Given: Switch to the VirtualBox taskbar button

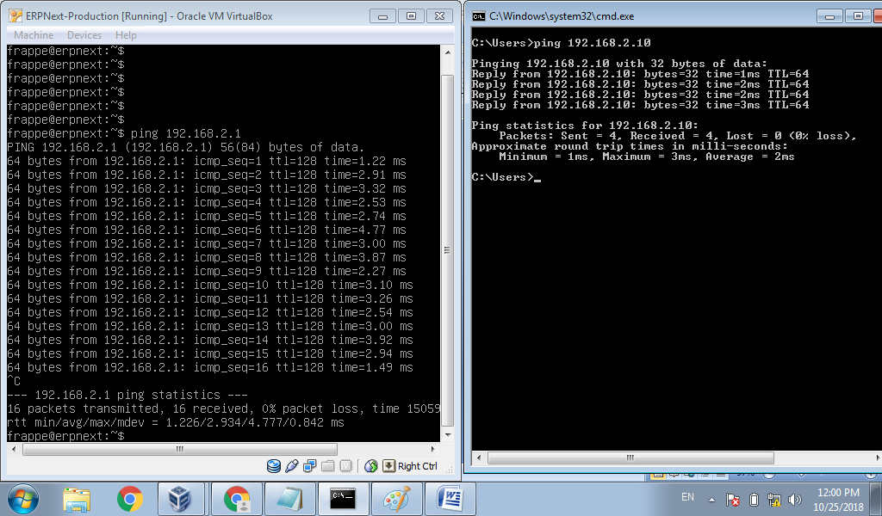Looking at the screenshot, I should [181, 499].
